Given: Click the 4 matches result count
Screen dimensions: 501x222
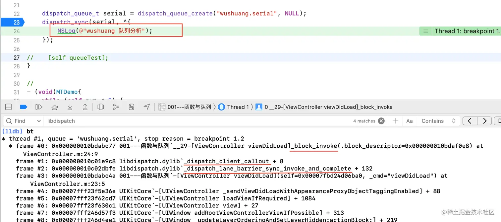Looking at the screenshot, I should click(364, 121).
